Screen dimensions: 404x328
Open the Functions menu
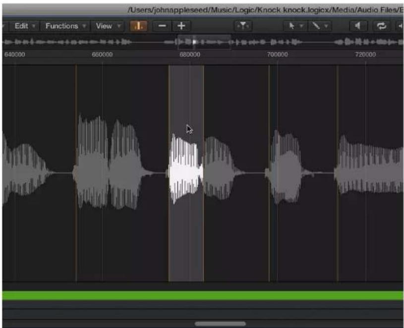coord(65,26)
